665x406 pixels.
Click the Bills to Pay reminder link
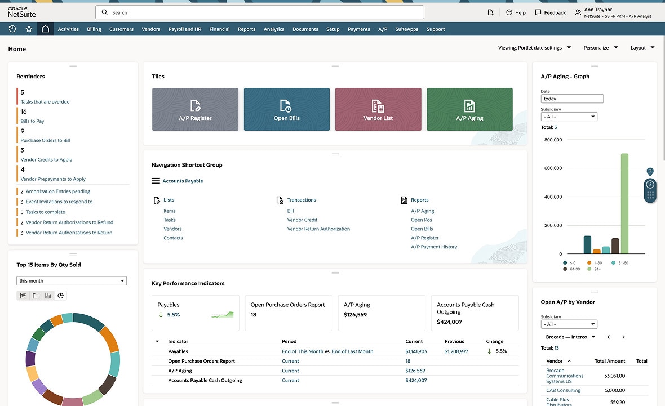(x=32, y=121)
